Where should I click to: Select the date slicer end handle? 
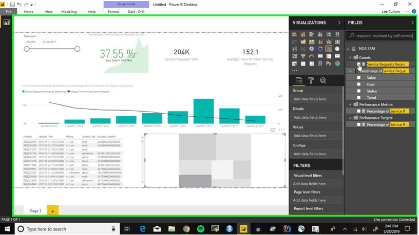tap(77, 49)
